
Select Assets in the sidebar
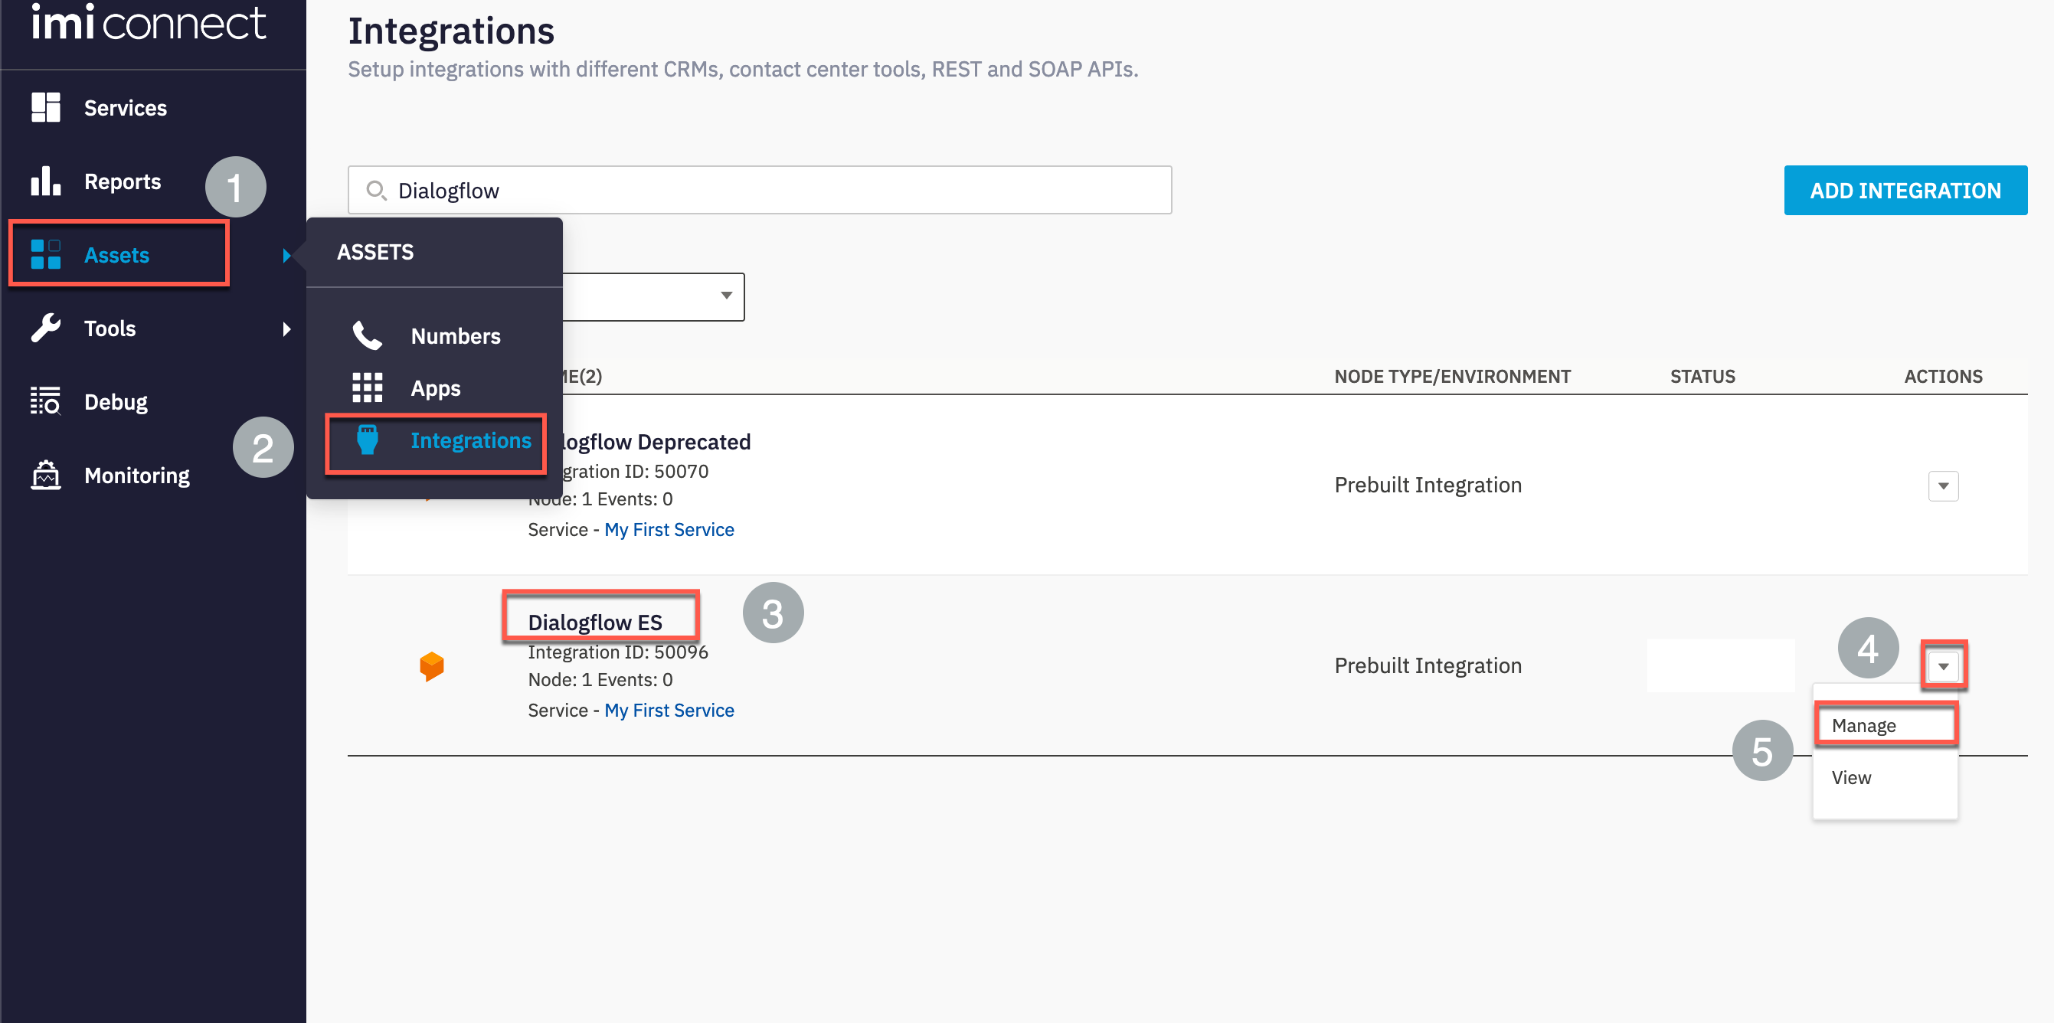click(116, 254)
